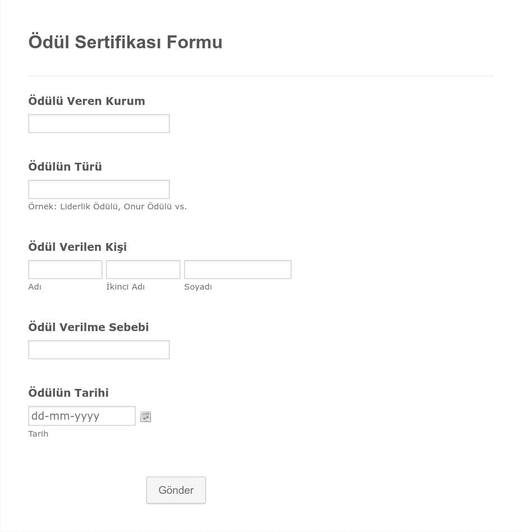The image size is (522, 532).
Task: Click the Ödül Verilen Kişi label
Action: [77, 247]
